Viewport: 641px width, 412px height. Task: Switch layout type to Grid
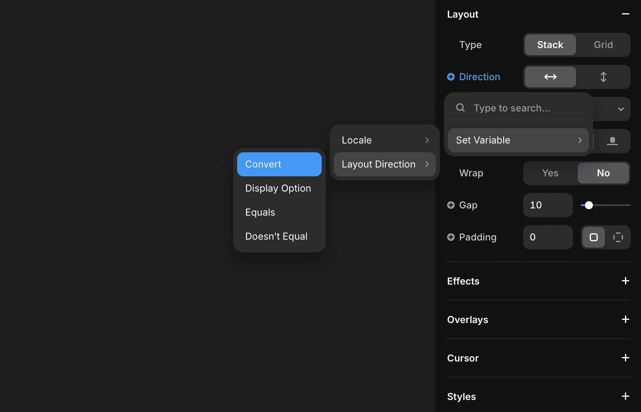(603, 45)
